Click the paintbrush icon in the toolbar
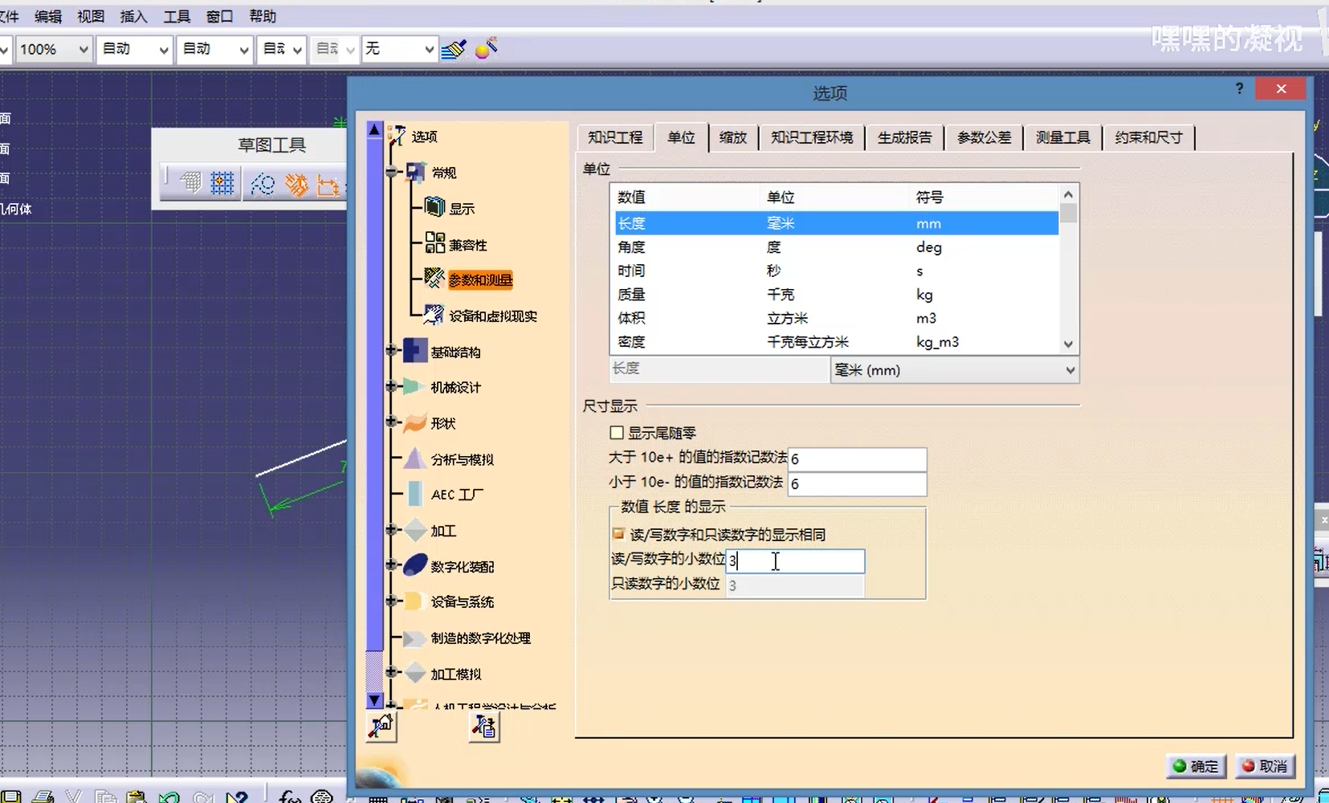Image resolution: width=1329 pixels, height=803 pixels. click(x=454, y=49)
